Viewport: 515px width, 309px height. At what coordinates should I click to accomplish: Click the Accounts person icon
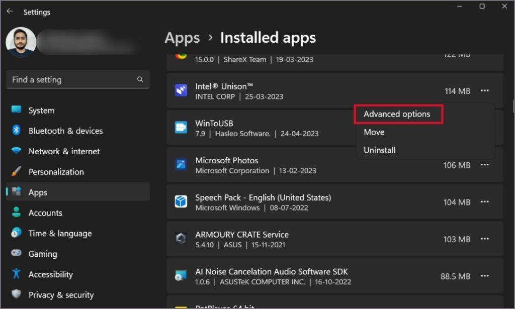(x=16, y=212)
